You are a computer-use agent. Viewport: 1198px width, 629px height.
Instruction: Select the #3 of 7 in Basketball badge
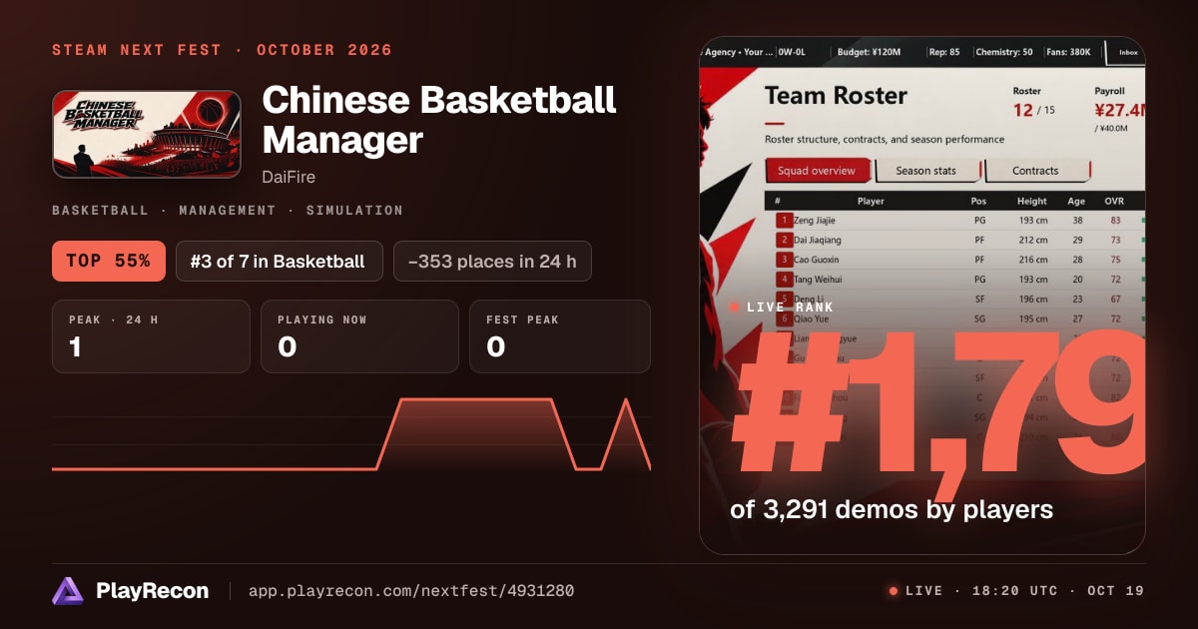tap(279, 262)
